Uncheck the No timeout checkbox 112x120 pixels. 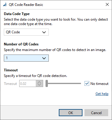(87, 83)
